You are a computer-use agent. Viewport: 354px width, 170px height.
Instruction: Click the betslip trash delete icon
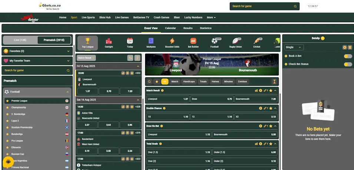coord(350,47)
